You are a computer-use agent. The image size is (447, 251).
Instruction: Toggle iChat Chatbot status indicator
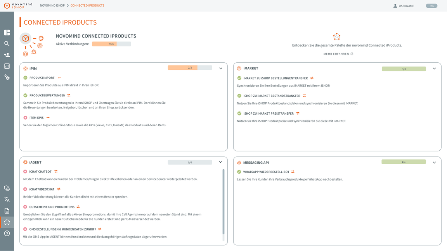[25, 171]
